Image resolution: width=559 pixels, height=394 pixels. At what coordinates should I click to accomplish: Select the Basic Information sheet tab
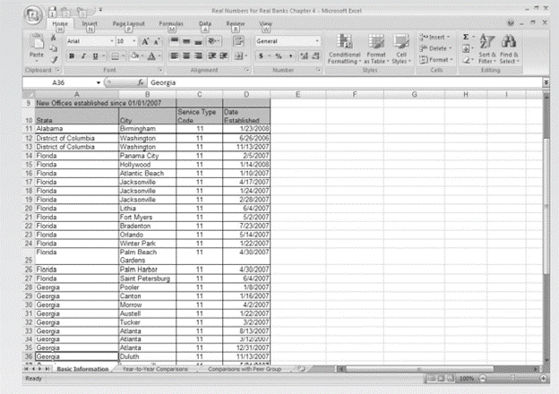[82, 369]
